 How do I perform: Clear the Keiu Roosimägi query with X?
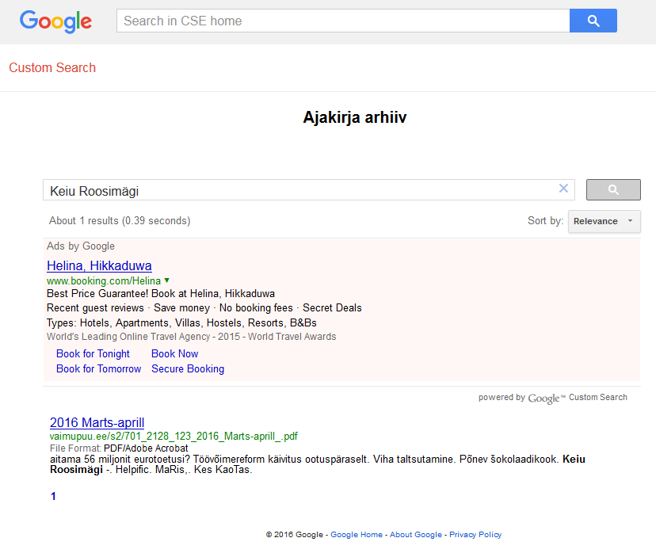click(563, 189)
